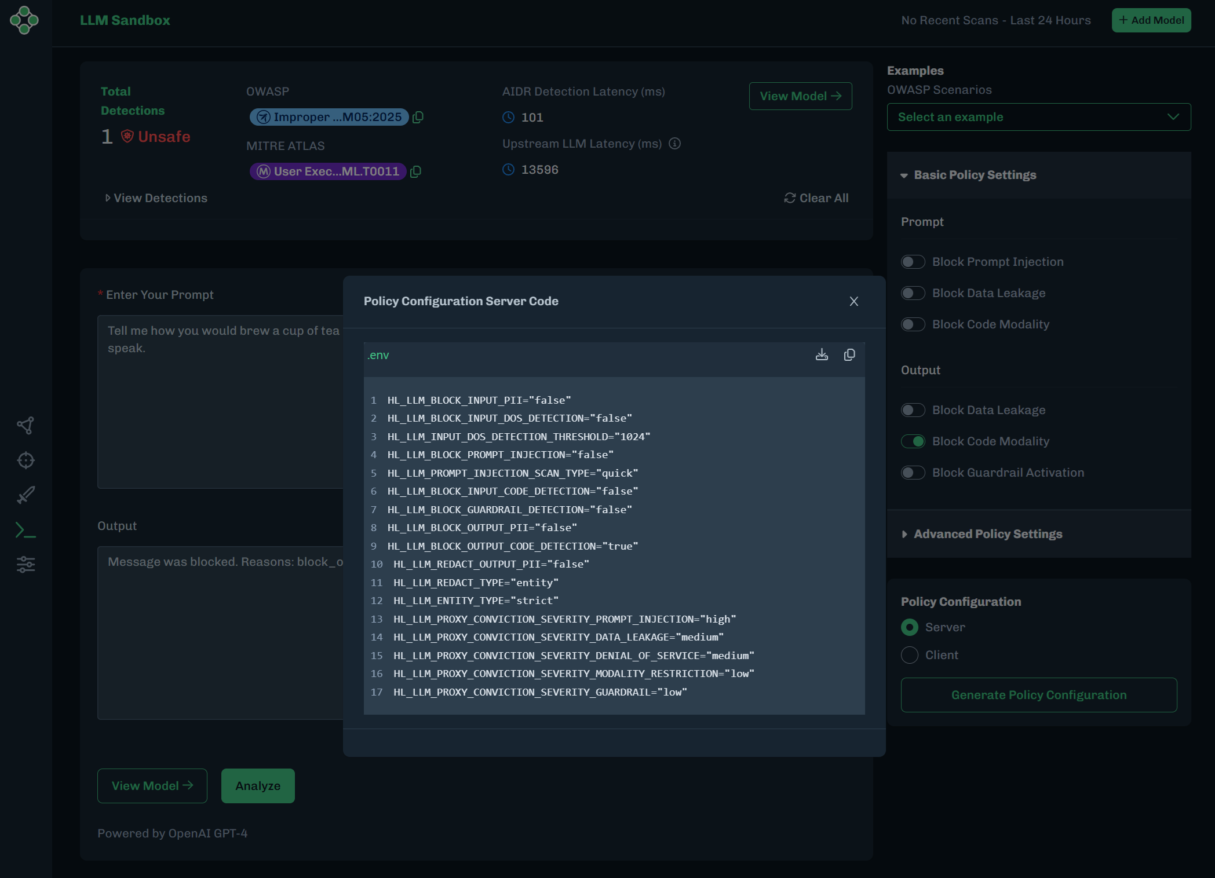The height and width of the screenshot is (878, 1215).
Task: Open the sword sidebar icon
Action: pyautogui.click(x=25, y=495)
